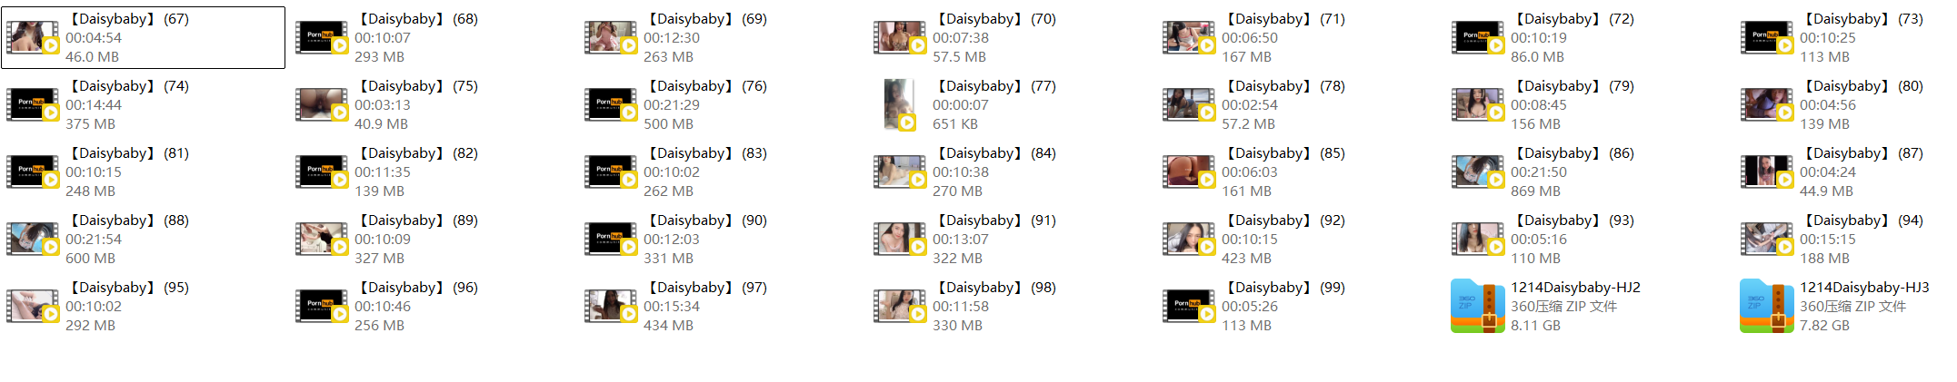This screenshot has height=382, width=1957.
Task: Click the video icon for file (99)
Action: click(x=1189, y=306)
